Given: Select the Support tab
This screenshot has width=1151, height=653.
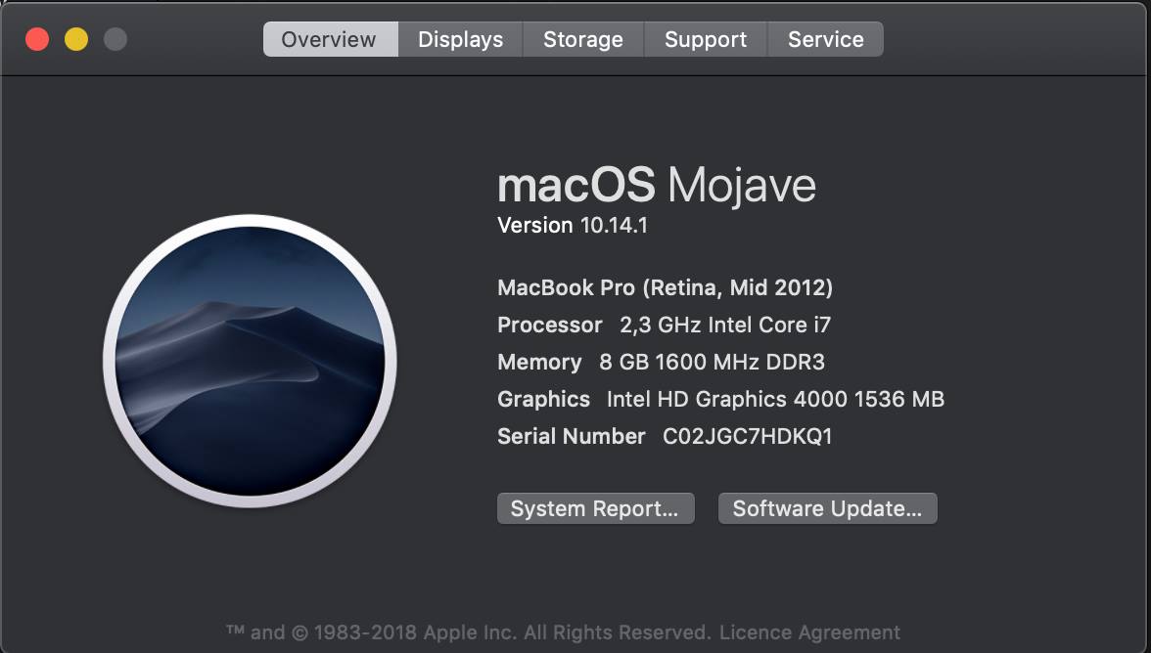Looking at the screenshot, I should pyautogui.click(x=706, y=39).
